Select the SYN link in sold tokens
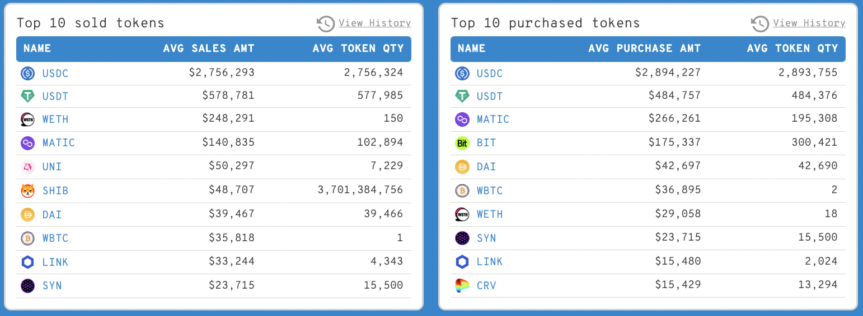The image size is (863, 316). [x=52, y=286]
